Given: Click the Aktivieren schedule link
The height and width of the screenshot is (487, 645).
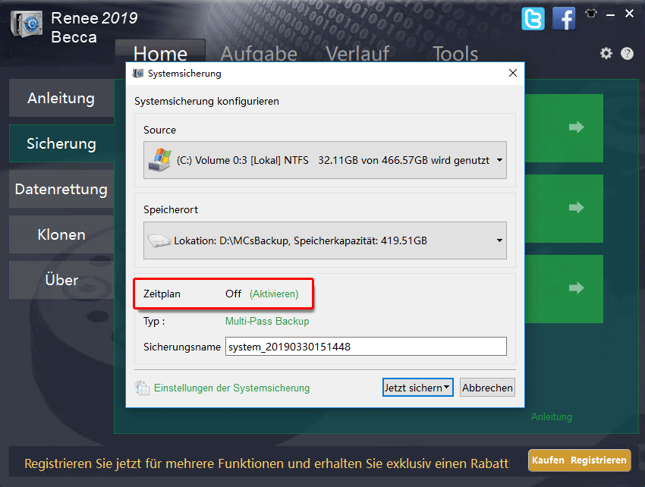Looking at the screenshot, I should click(x=274, y=294).
